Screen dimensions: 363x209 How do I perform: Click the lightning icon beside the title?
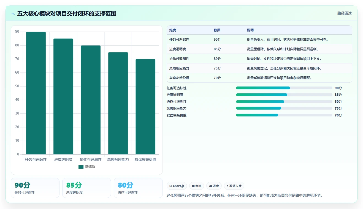13,14
